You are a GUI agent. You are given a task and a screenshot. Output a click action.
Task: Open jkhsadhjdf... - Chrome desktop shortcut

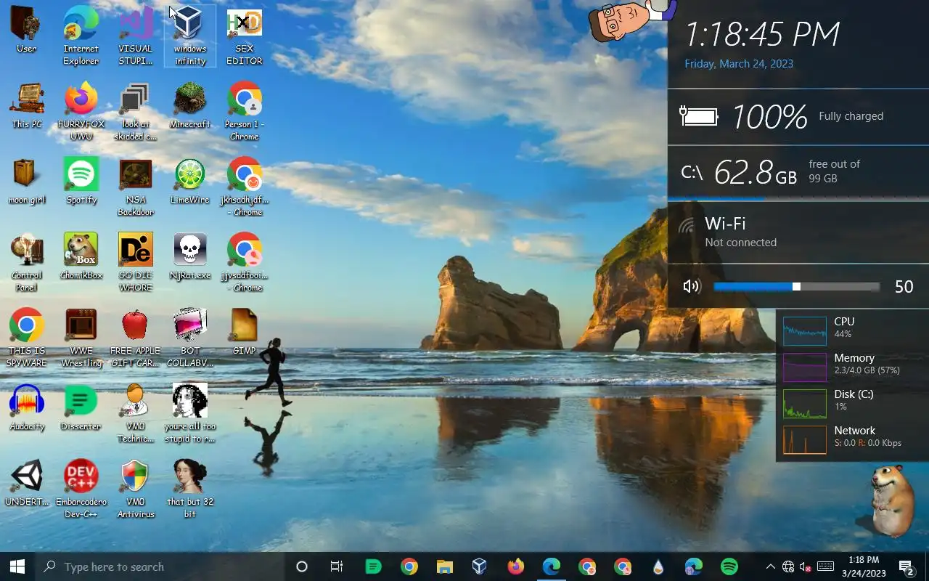[245, 187]
